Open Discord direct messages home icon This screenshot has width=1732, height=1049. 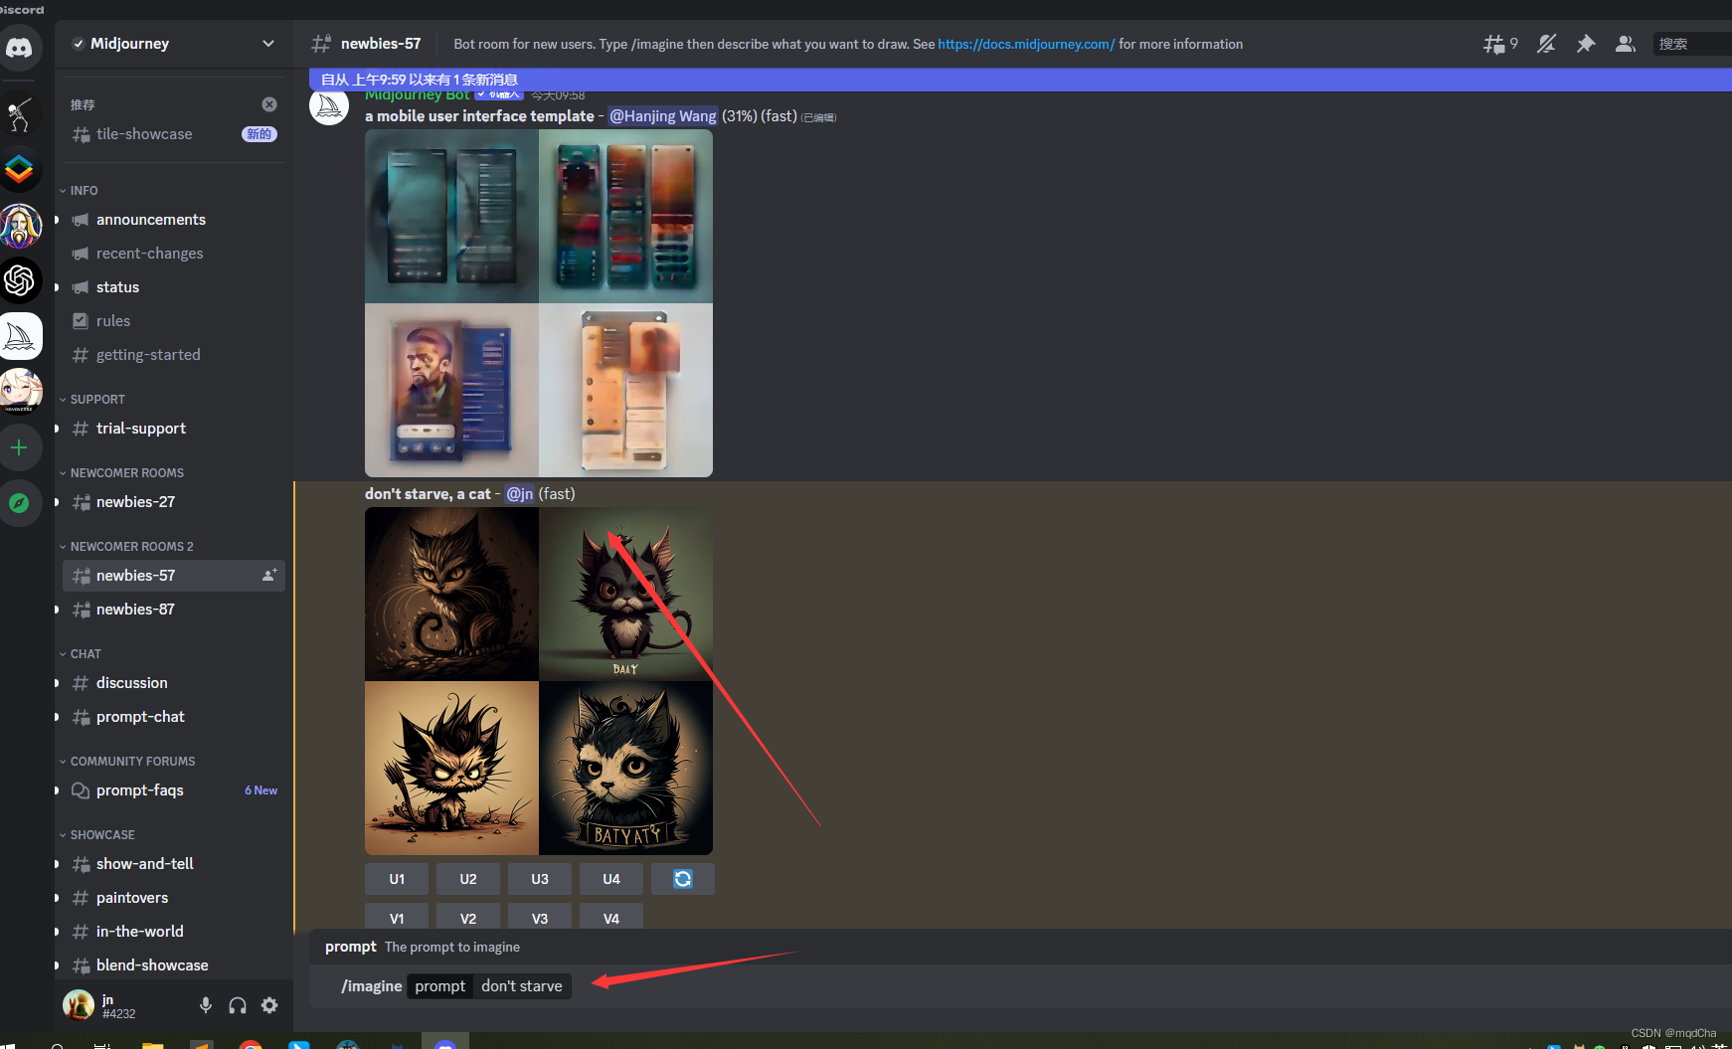pos(20,48)
